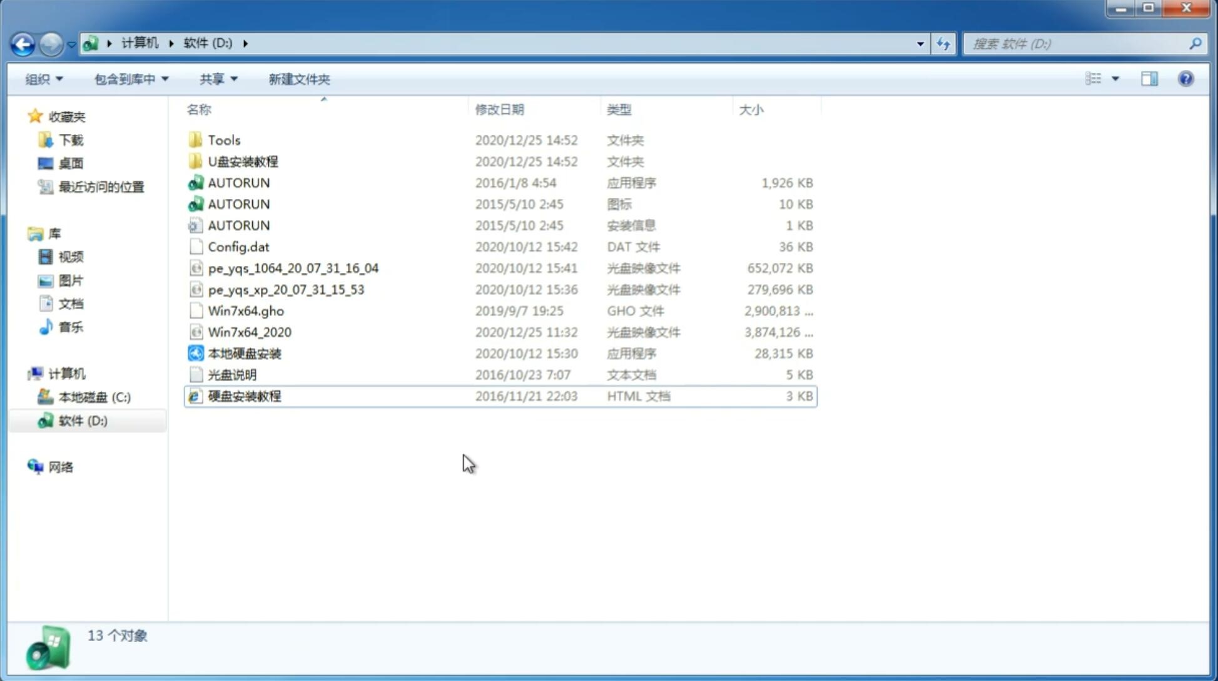The image size is (1218, 681).
Task: Open the U盘安装教程 folder
Action: coord(243,161)
